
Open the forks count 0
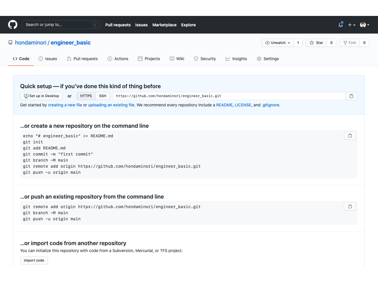(x=364, y=43)
